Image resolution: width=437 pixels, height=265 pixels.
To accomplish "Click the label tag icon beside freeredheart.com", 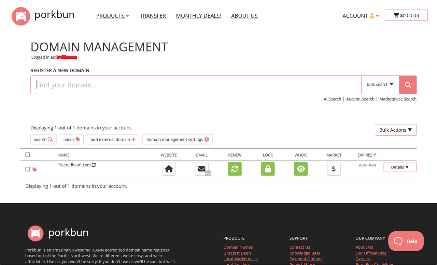I will (x=34, y=169).
